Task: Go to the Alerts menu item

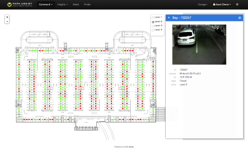Action: tap(76, 5)
